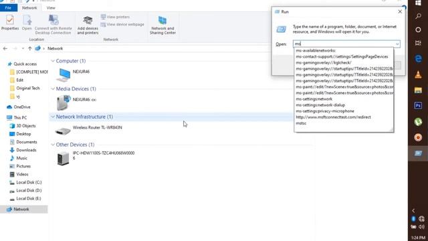428x241 pixels.
Task: Open Local Disk (D:)
Action: 25,190
